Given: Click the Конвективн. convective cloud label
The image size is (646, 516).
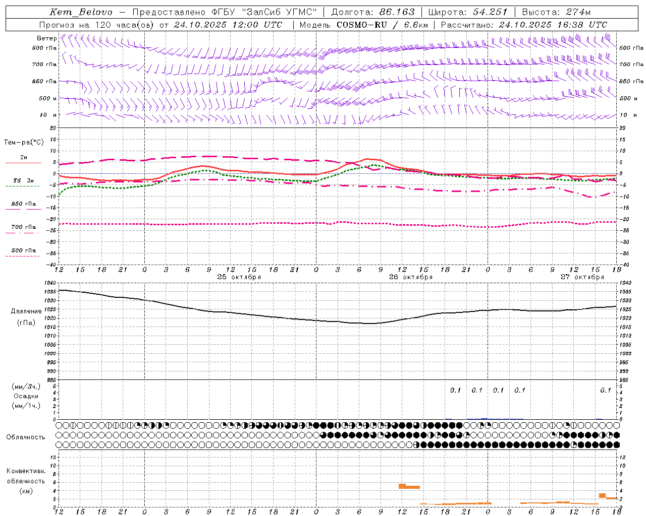Looking at the screenshot, I should coord(26,471).
